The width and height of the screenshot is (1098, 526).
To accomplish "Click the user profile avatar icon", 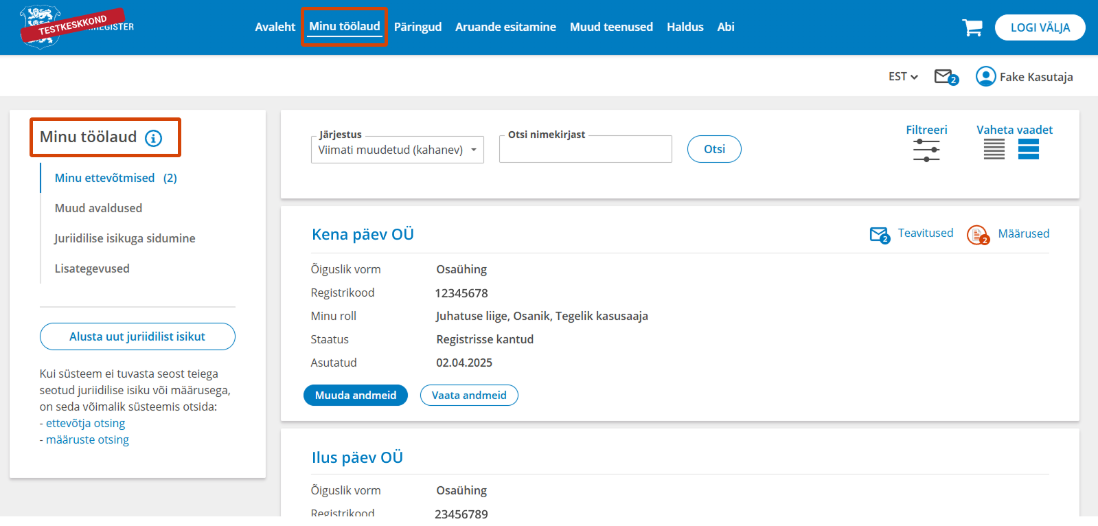I will pyautogui.click(x=985, y=76).
